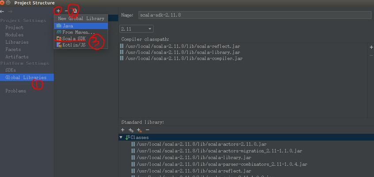Select scala-reflect.jar under Classes
This screenshot has width=374, height=177.
(191, 171)
